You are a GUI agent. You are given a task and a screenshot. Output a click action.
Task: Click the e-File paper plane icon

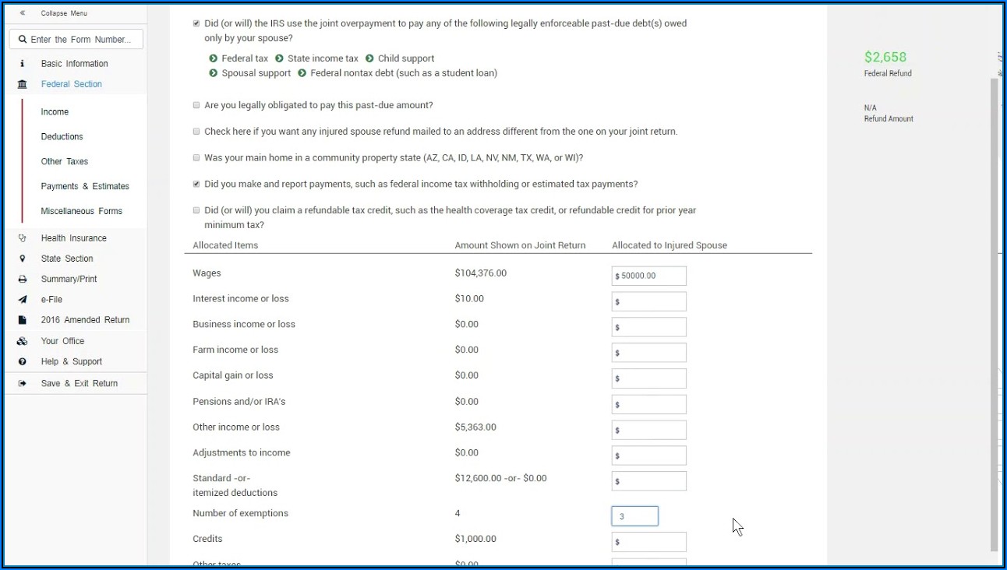[x=22, y=300]
